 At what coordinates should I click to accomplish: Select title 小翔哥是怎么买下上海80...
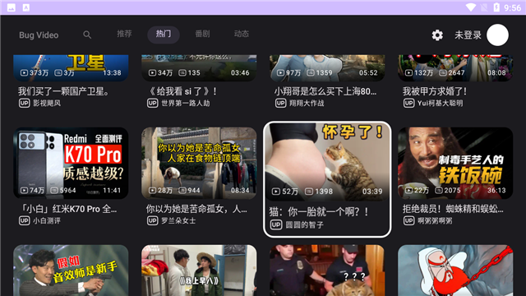click(325, 91)
